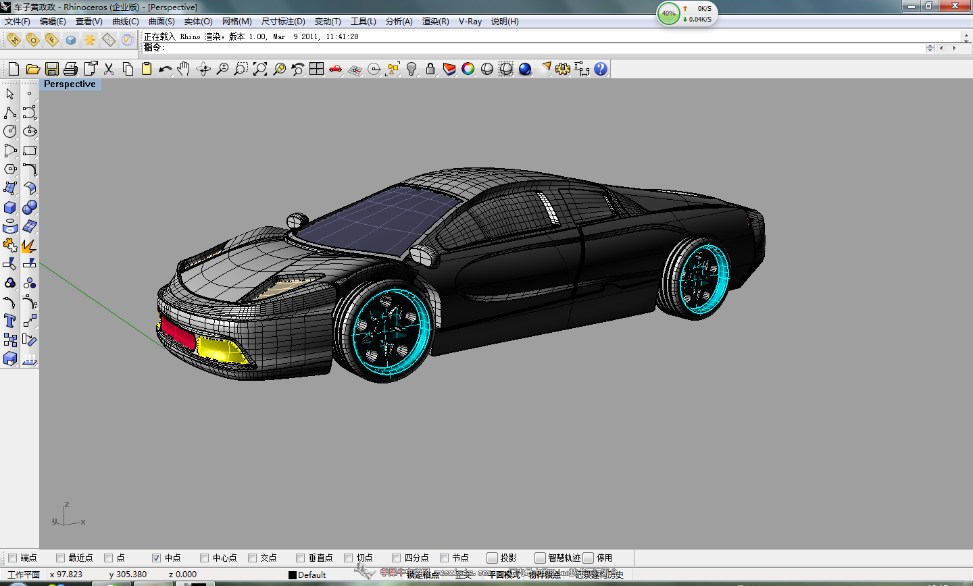Viewport: 973px width, 586px height.
Task: Open the 说明(H) menu
Action: pos(505,22)
